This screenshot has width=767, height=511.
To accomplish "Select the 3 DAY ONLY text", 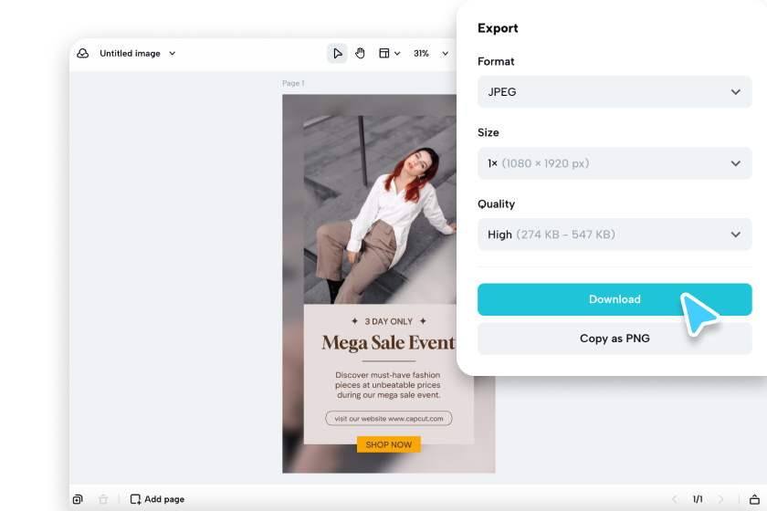I will point(388,321).
